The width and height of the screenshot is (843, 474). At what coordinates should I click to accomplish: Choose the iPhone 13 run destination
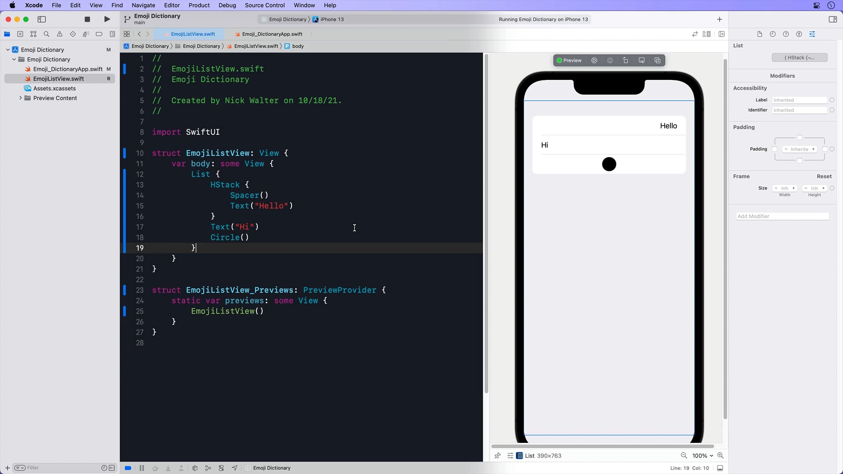pyautogui.click(x=328, y=19)
